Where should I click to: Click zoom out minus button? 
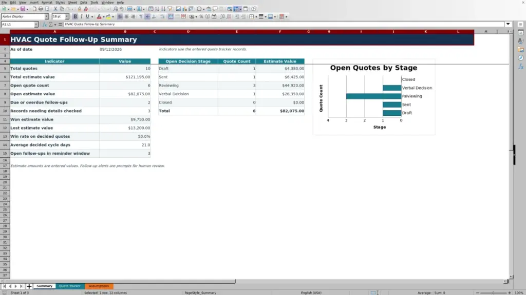click(x=477, y=292)
